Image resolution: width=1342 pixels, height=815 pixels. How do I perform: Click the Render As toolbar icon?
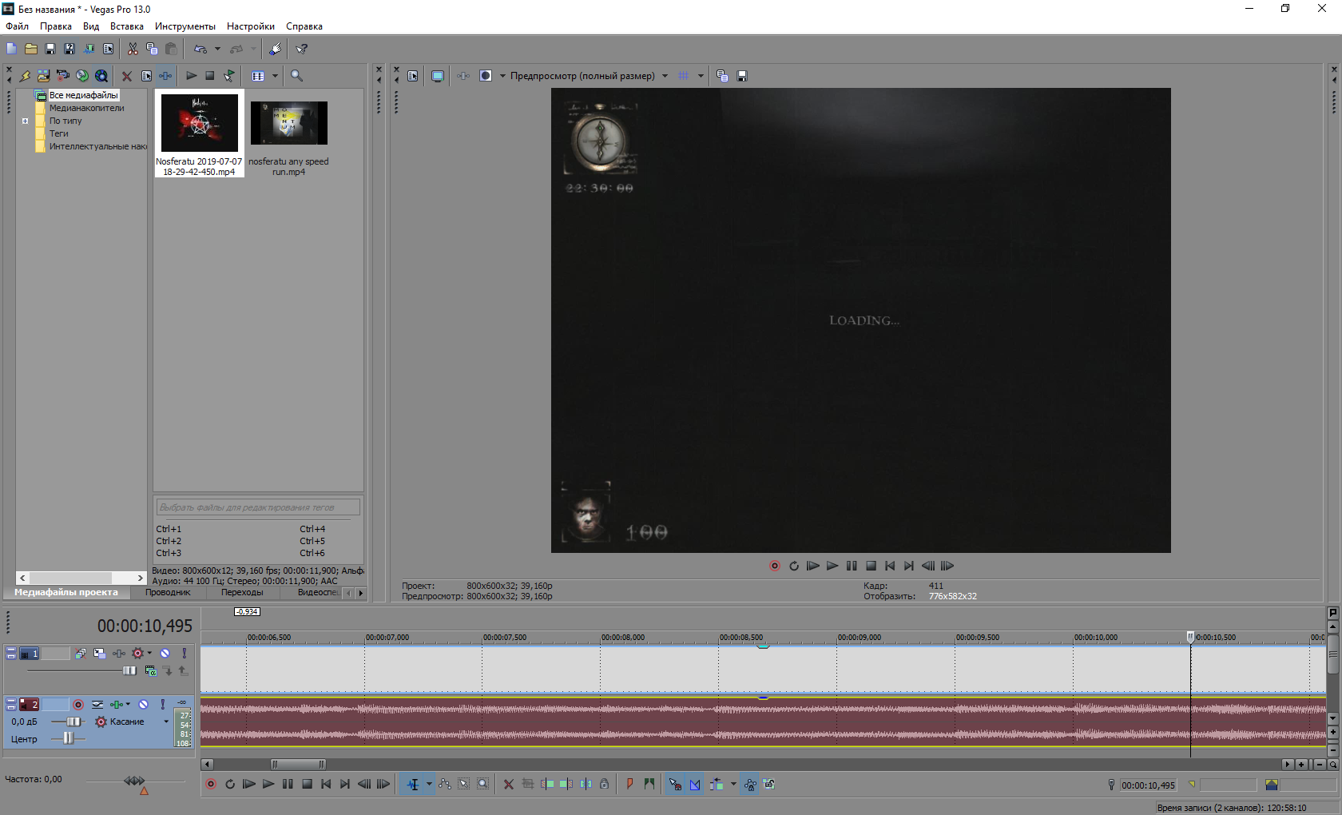(89, 49)
